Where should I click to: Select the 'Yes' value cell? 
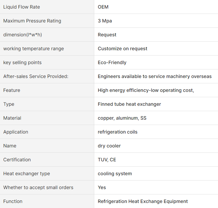pos(156,187)
